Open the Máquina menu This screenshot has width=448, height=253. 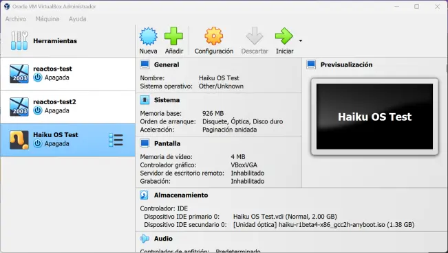tap(47, 19)
